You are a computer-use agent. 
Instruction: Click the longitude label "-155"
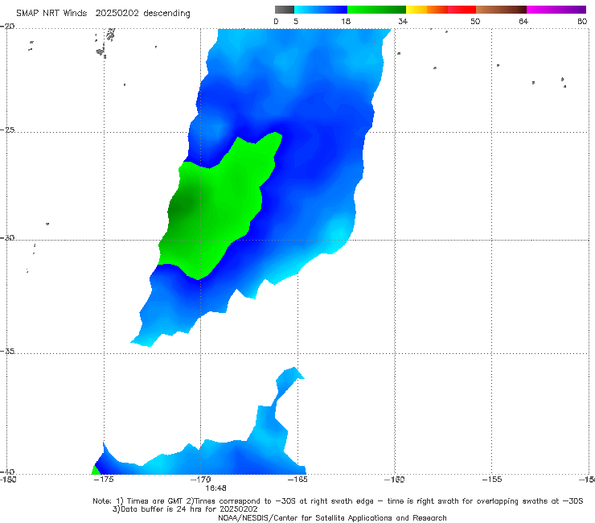(x=492, y=480)
